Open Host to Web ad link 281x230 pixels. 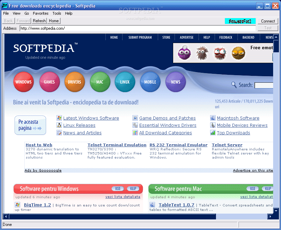[x=39, y=145]
